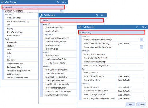The width and height of the screenshot is (148, 108).
Task: Select the ExcelVerticalAlignment property
Action: (56, 42)
